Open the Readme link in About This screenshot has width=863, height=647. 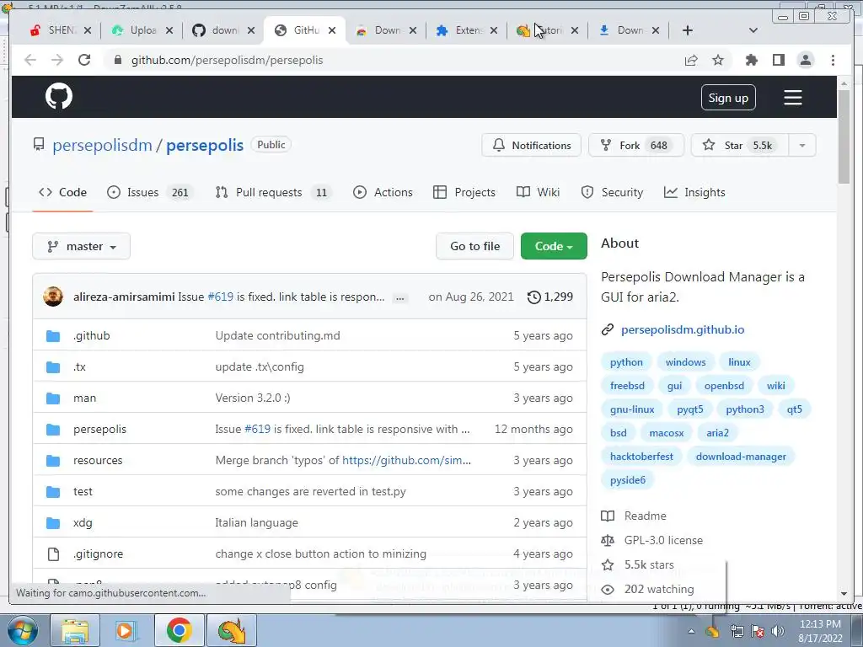pyautogui.click(x=645, y=516)
